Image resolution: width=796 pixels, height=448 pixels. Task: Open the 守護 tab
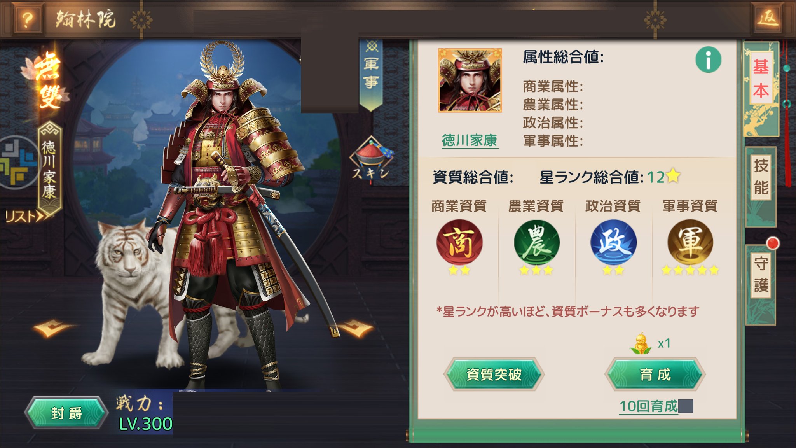point(761,274)
